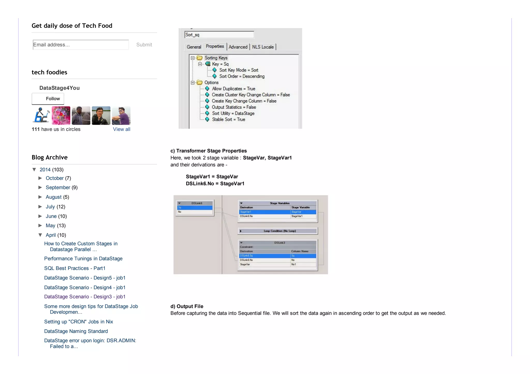
Task: Collapse the April archive month
Action: (40, 235)
